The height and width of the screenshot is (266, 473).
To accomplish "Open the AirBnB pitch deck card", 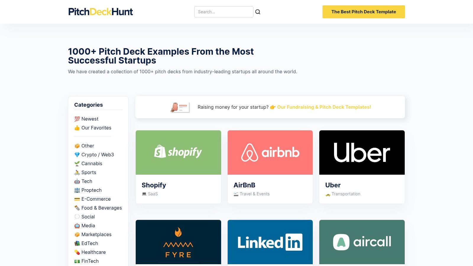I will (270, 152).
